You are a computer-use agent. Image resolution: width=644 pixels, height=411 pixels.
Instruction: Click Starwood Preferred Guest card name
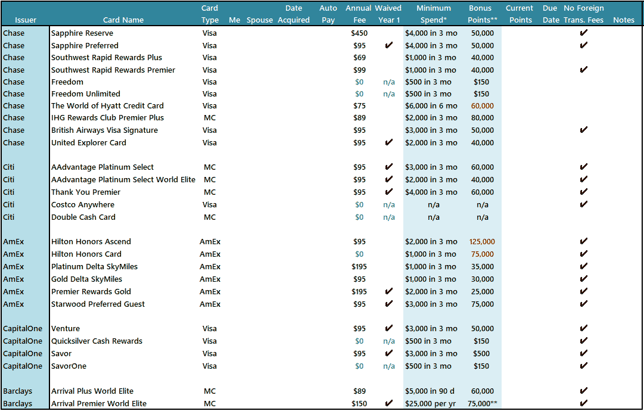tap(98, 304)
